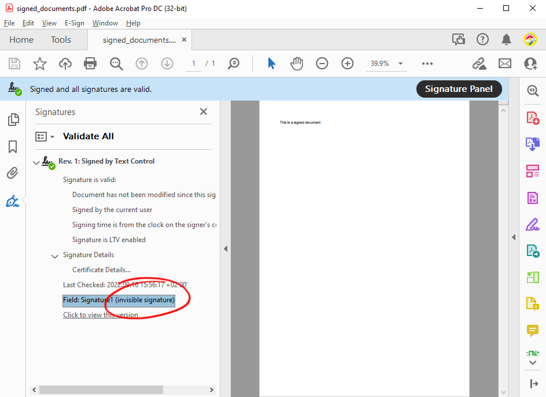Collapse Signature Details node

(x=55, y=256)
